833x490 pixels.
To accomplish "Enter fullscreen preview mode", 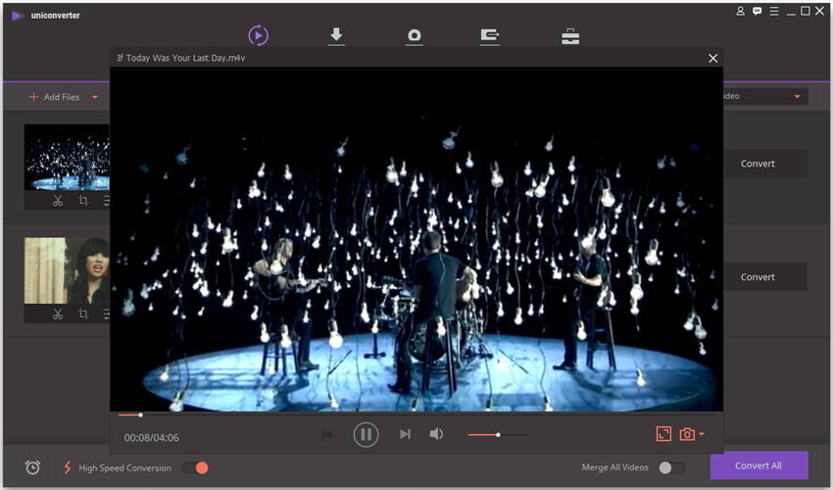I will click(664, 434).
